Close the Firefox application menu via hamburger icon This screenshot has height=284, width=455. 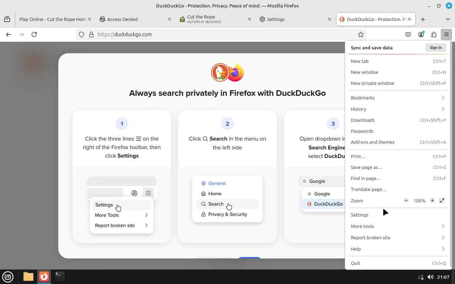pyautogui.click(x=446, y=34)
